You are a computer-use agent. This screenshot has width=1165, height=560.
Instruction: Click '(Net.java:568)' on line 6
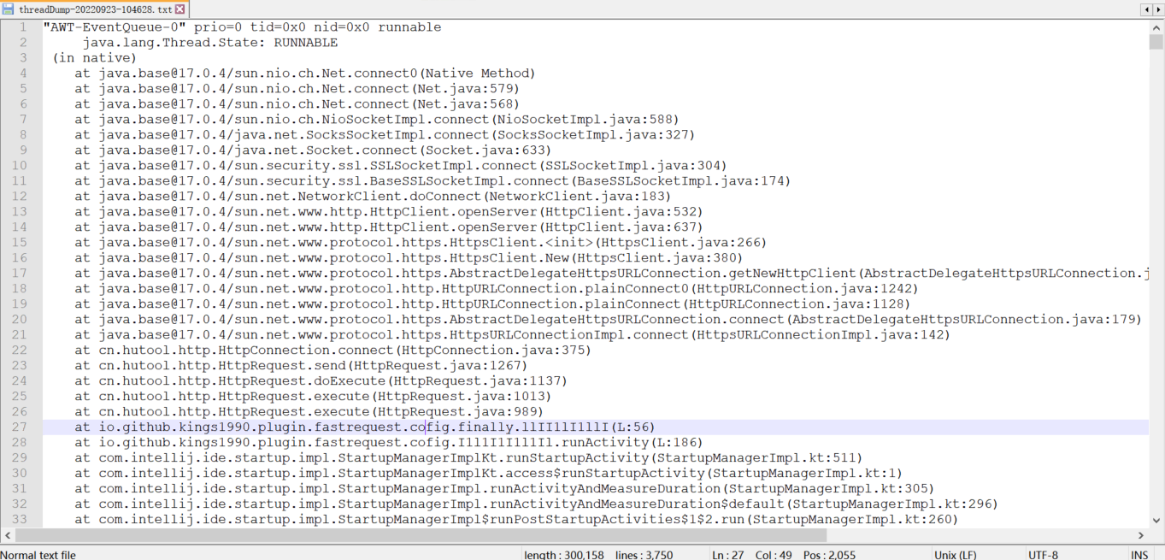[464, 104]
